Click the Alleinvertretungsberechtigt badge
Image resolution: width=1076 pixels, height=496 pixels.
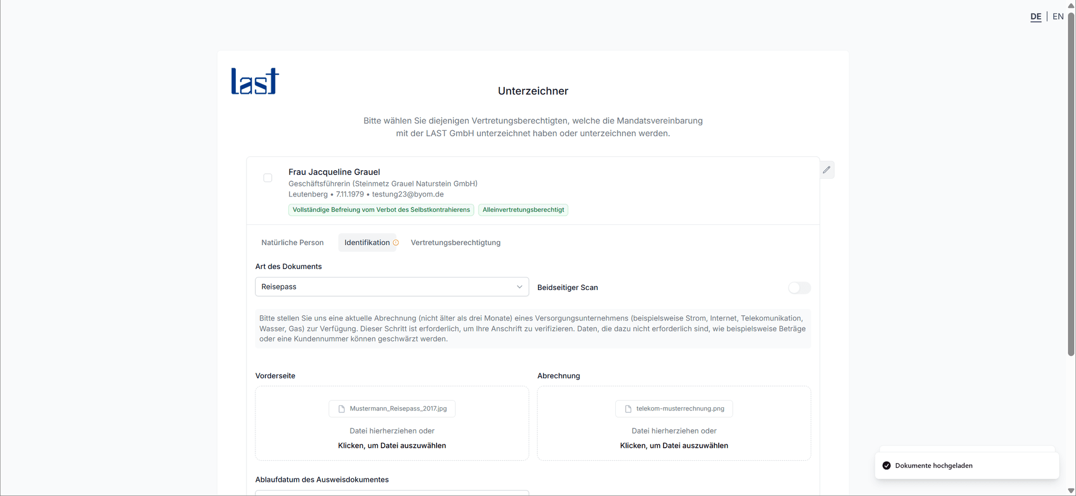pyautogui.click(x=523, y=210)
